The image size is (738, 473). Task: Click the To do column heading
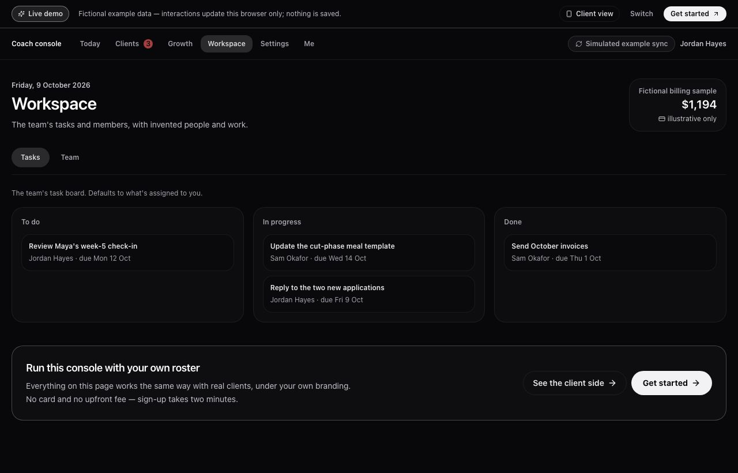coord(31,222)
